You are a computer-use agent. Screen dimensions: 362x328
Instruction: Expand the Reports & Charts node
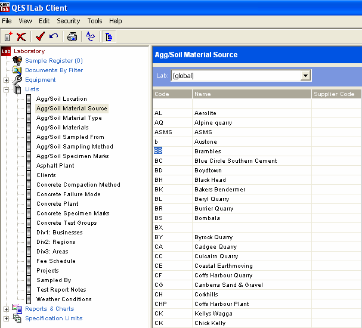click(7, 309)
